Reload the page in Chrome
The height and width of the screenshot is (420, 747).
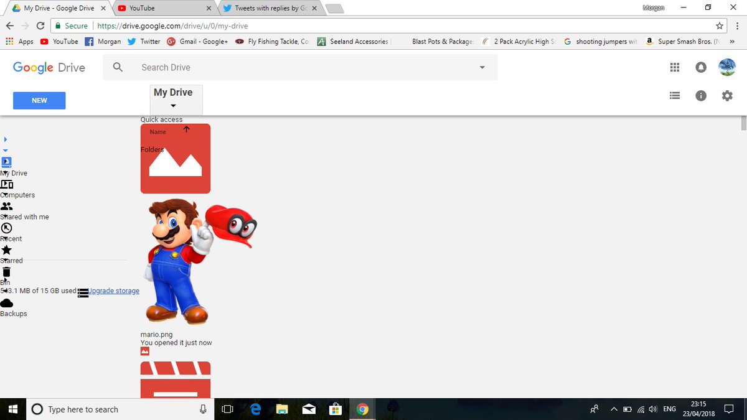click(40, 26)
